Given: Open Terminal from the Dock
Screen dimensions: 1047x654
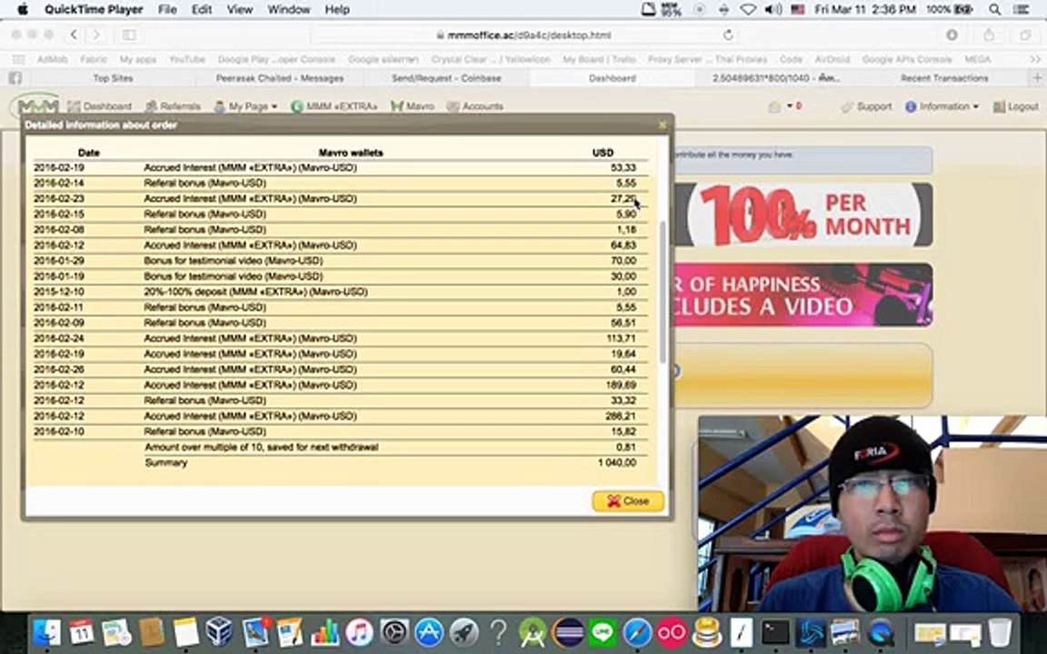Looking at the screenshot, I should [776, 632].
